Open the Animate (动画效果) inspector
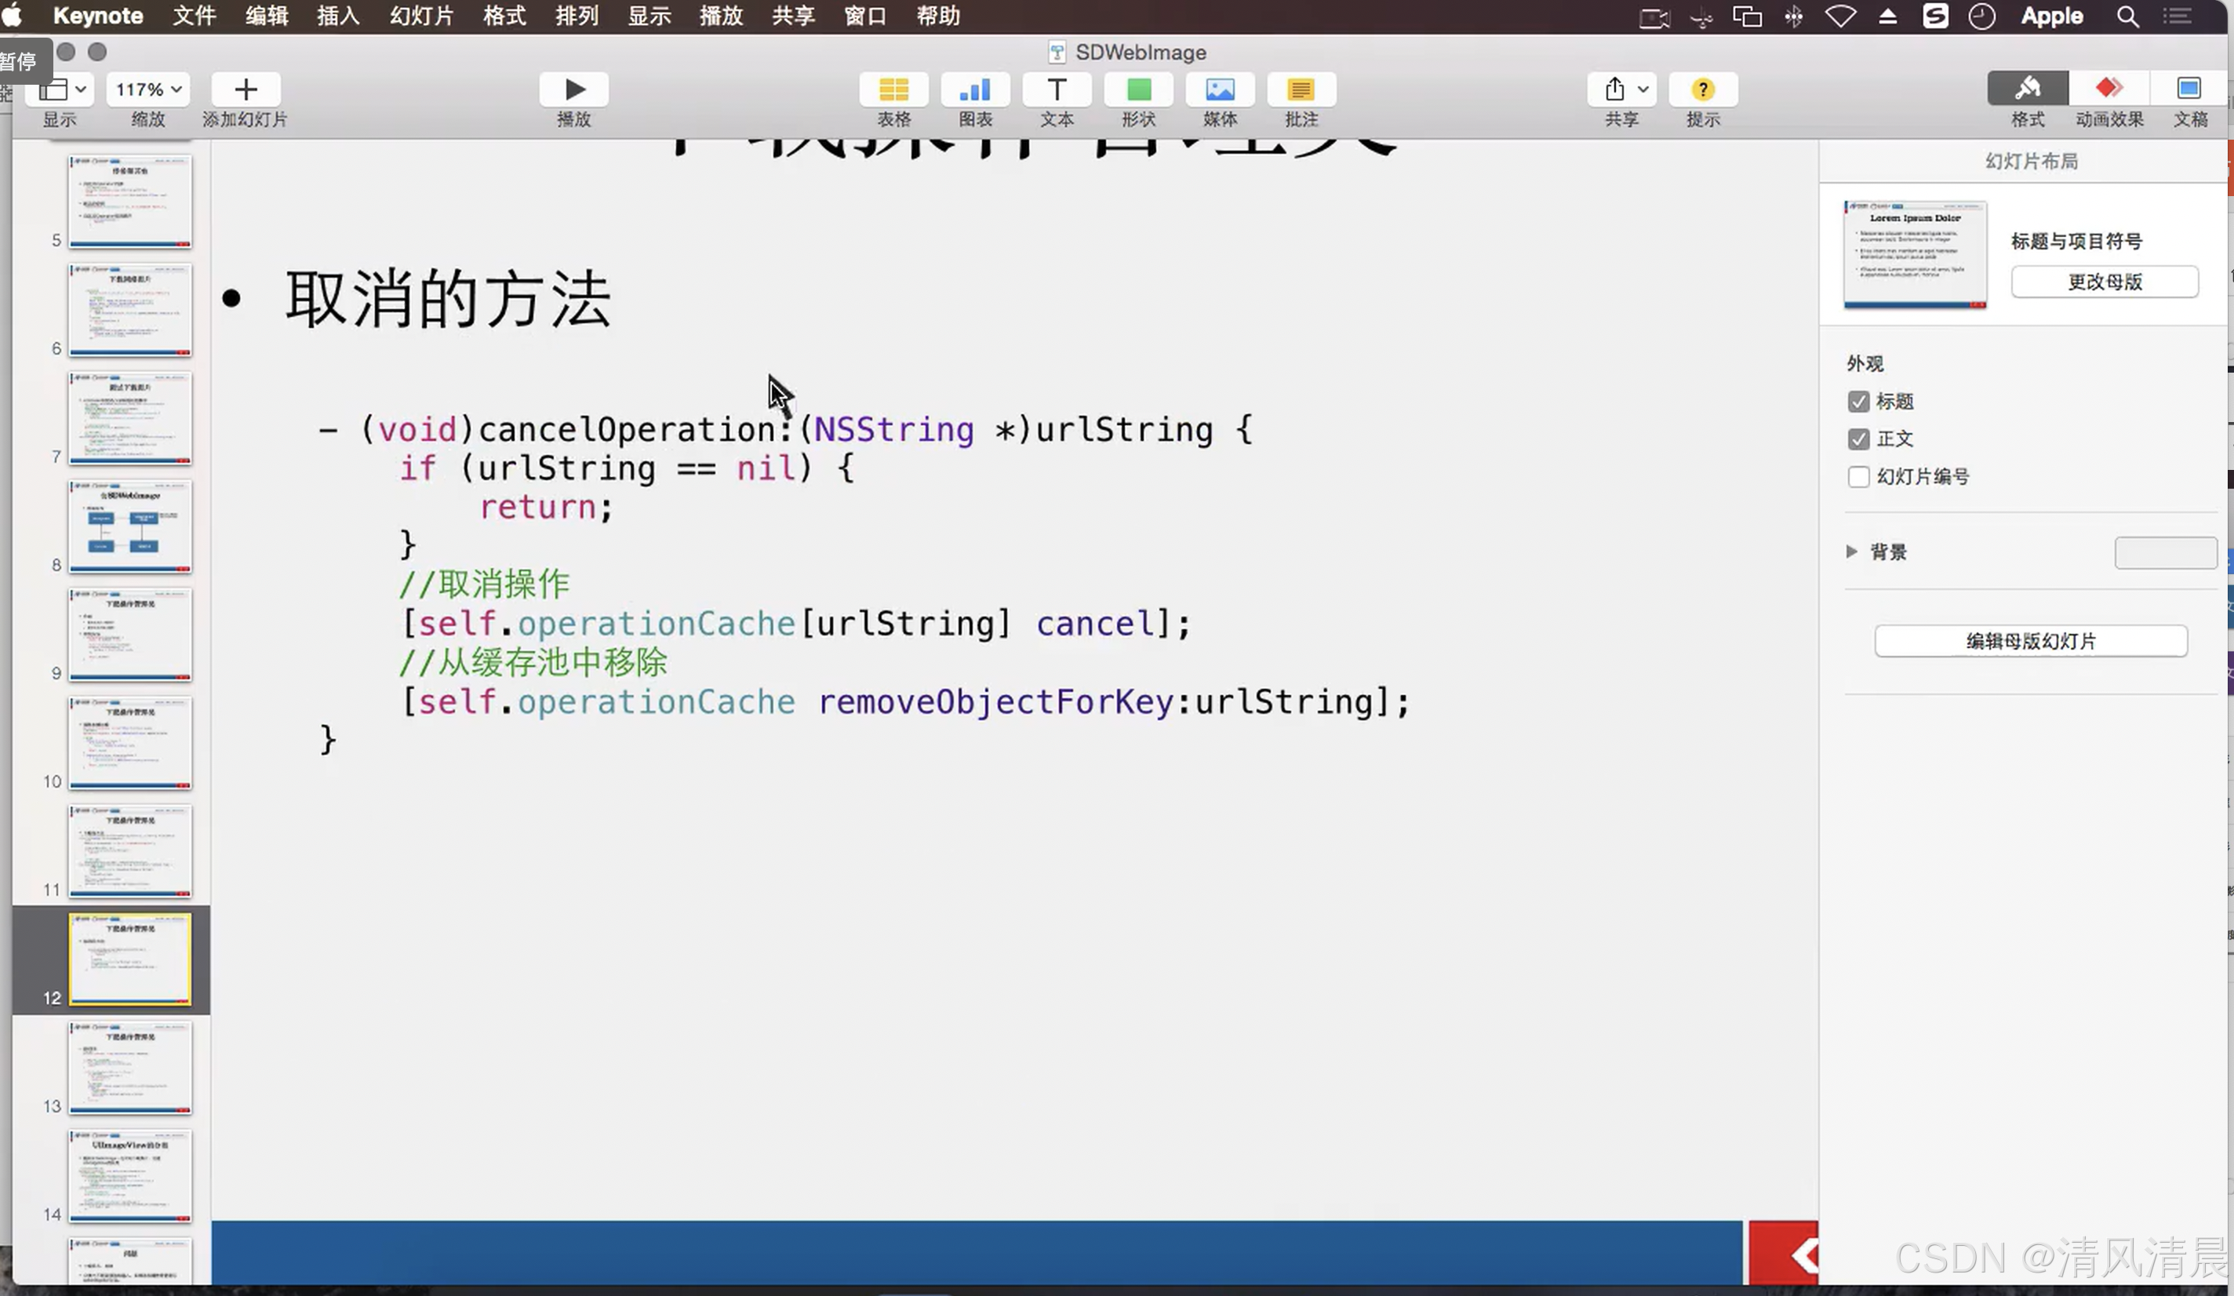This screenshot has width=2234, height=1296. pyautogui.click(x=2108, y=89)
